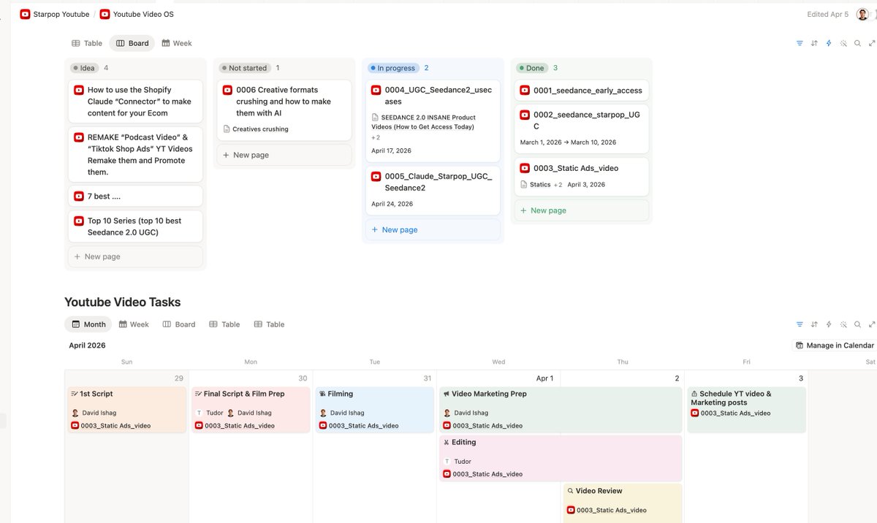Click the sort icon above the video board
Image resolution: width=877 pixels, height=523 pixels.
[x=814, y=43]
